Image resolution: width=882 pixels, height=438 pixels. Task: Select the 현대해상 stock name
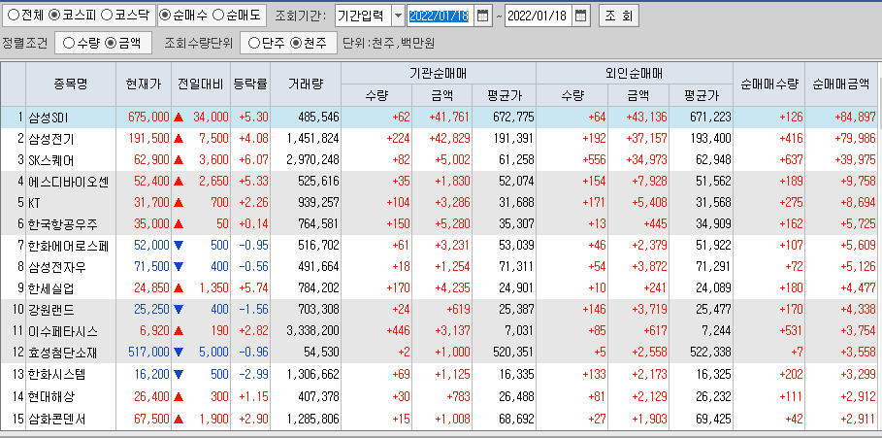[x=50, y=396]
